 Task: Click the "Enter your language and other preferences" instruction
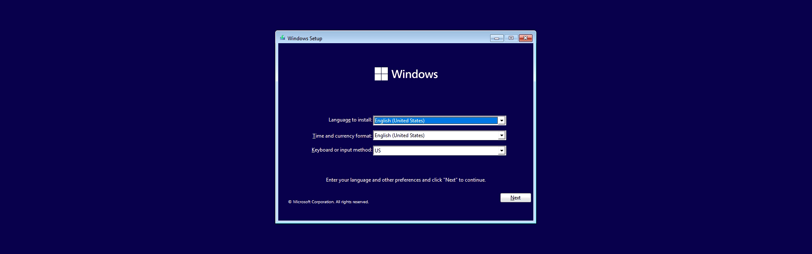coord(406,180)
